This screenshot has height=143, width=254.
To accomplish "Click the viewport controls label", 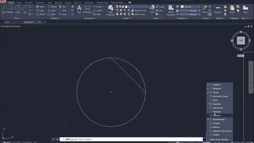I will coord(10,26).
